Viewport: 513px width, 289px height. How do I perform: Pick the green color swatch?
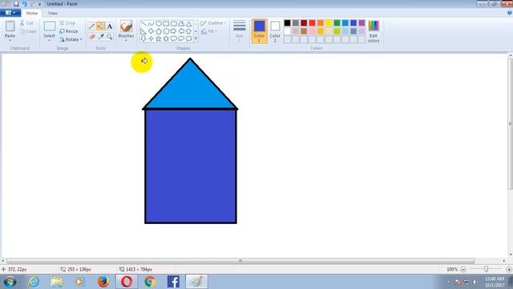tap(337, 23)
